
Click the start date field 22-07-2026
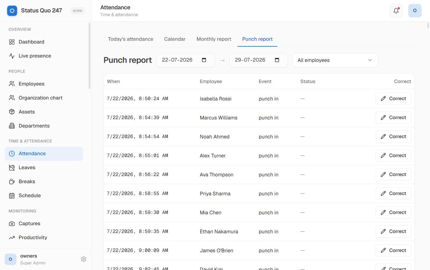186,60
